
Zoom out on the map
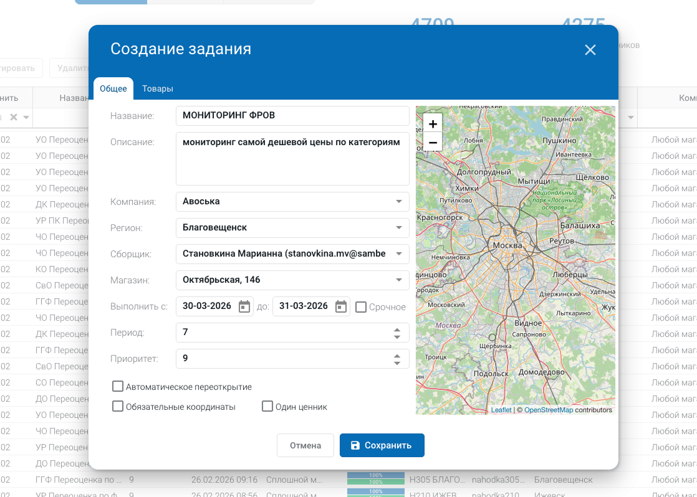[433, 143]
